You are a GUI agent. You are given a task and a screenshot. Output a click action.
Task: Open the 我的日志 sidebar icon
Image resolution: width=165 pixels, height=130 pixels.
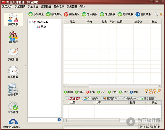[x=13, y=54]
